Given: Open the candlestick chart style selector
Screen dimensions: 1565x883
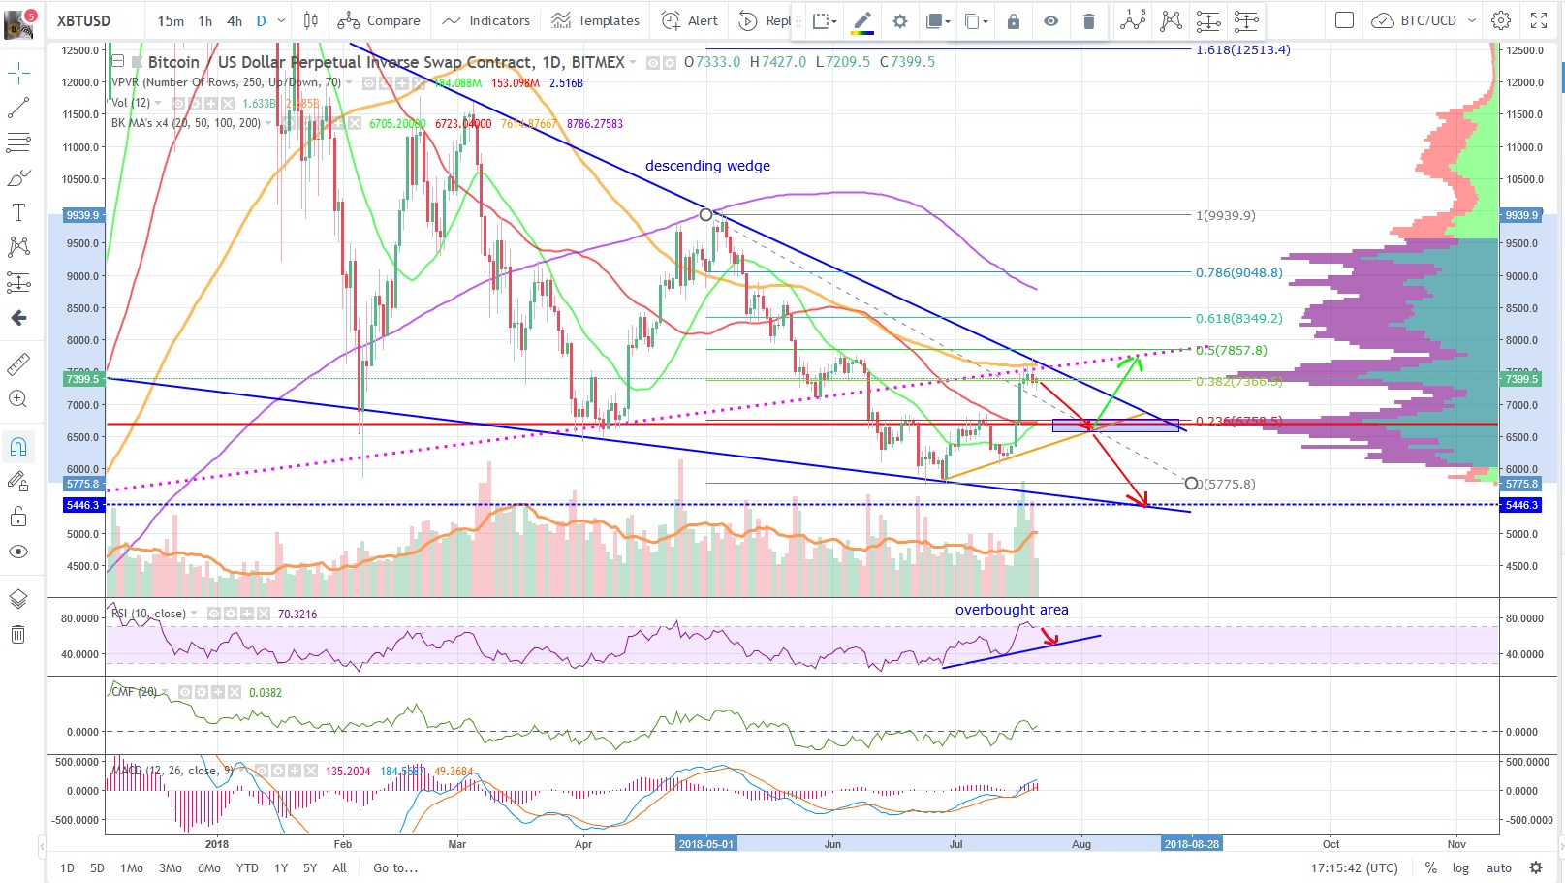Looking at the screenshot, I should tap(311, 20).
